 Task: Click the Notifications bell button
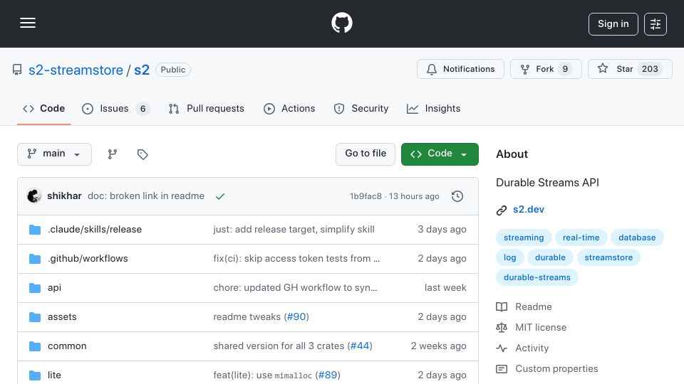point(460,69)
